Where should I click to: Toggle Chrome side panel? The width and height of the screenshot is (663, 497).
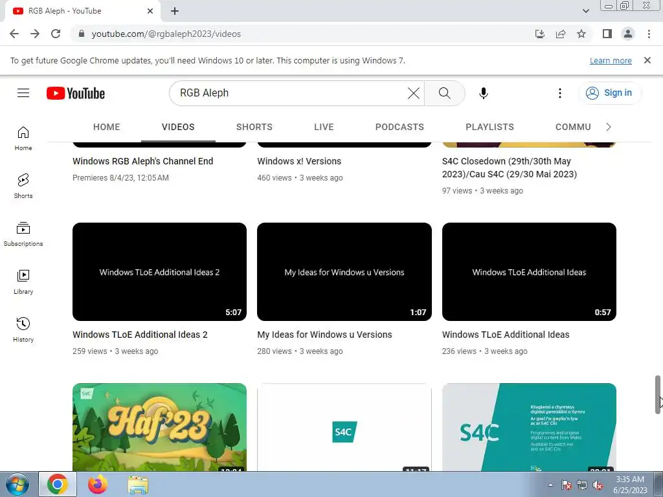(607, 34)
